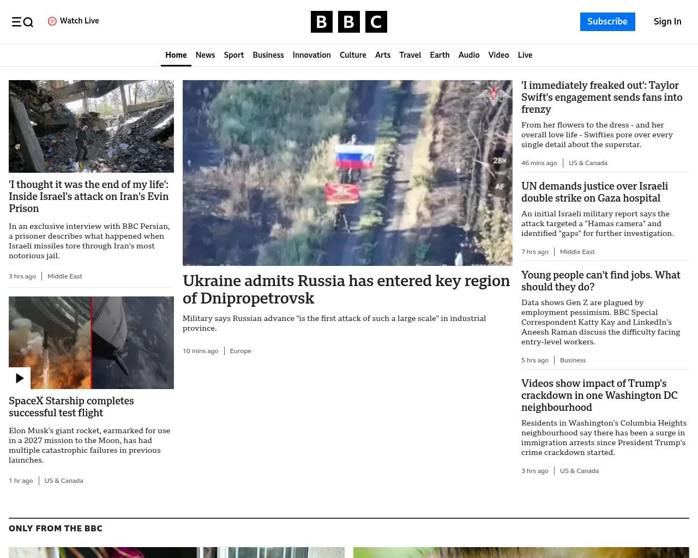Click the "Hamas camera" report summary text
698x558 pixels.
[598, 223]
